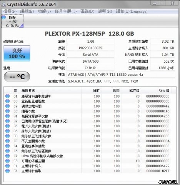Open the 佈景主題(T) menu
Screen dimensions: 180x185
point(66,11)
